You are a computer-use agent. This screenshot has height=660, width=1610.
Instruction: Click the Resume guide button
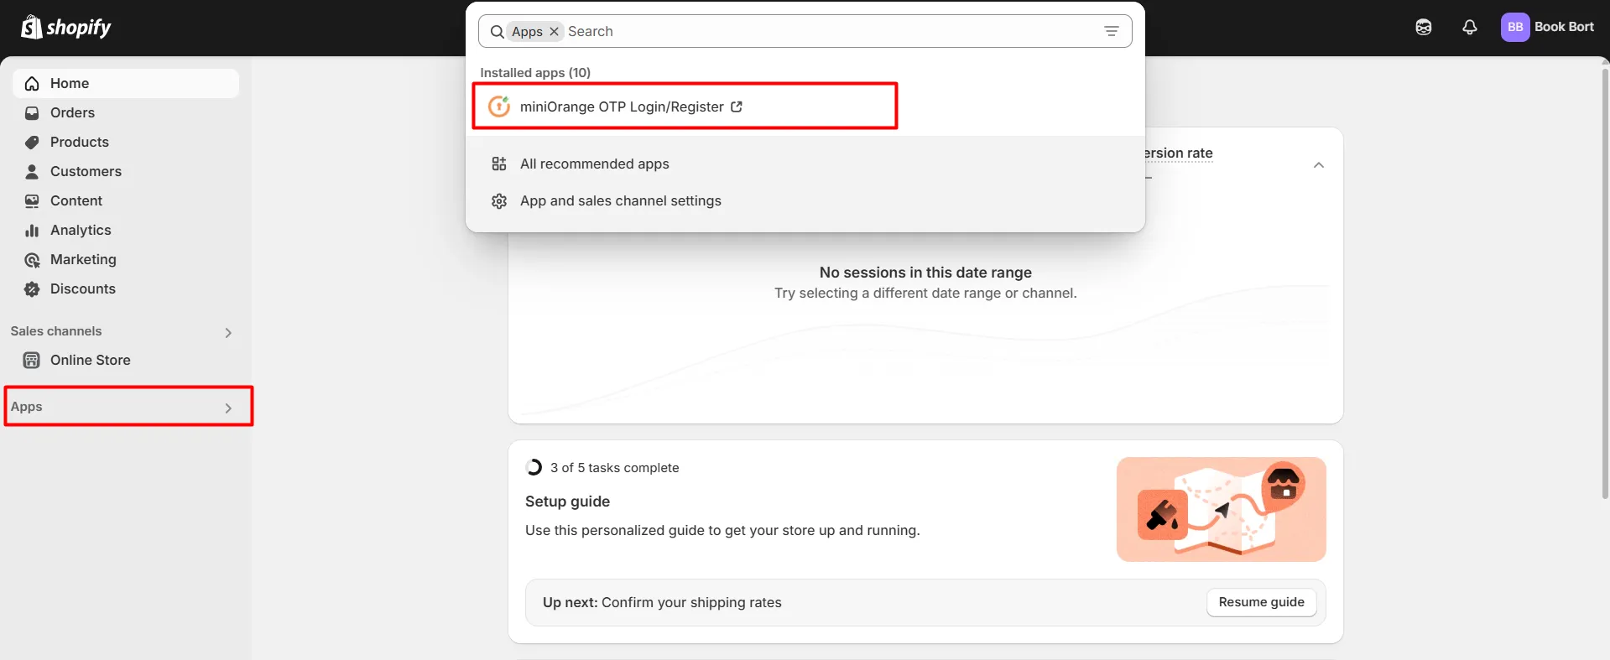click(x=1261, y=602)
